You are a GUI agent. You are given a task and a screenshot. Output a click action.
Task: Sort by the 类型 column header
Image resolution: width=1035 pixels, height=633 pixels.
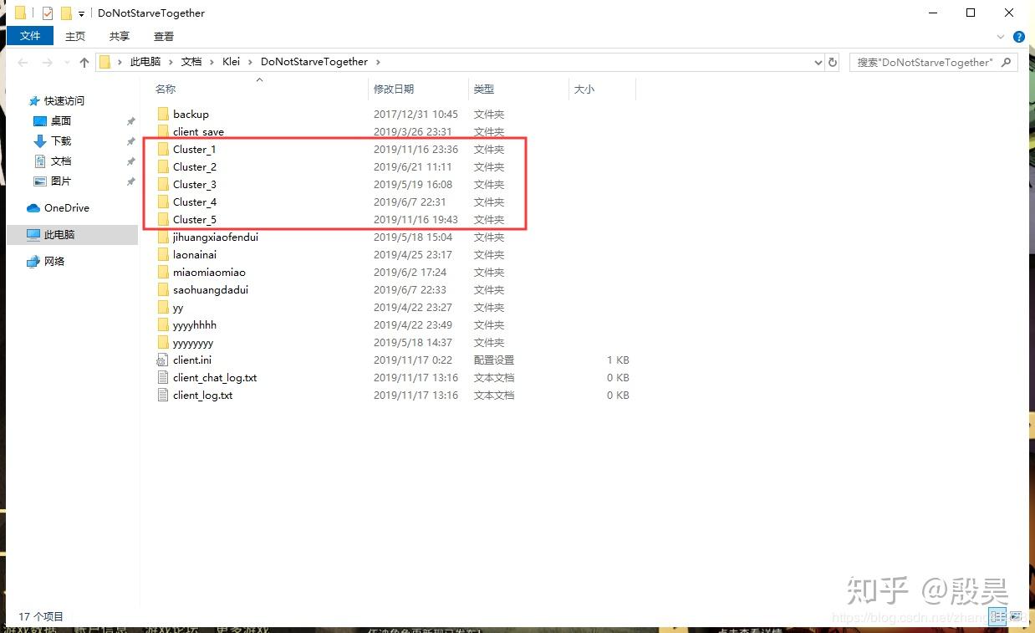point(483,89)
